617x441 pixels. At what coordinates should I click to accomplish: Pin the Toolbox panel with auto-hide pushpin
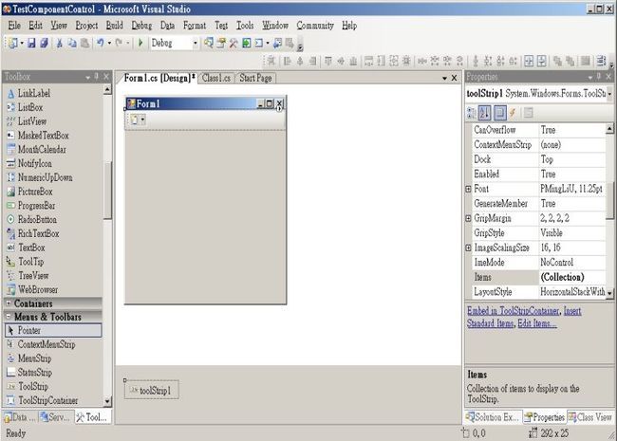point(97,77)
